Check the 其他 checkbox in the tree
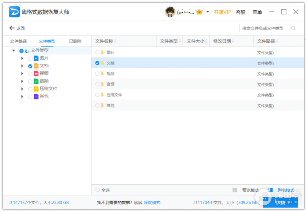This screenshot has height=212, width=307. pyautogui.click(x=30, y=97)
